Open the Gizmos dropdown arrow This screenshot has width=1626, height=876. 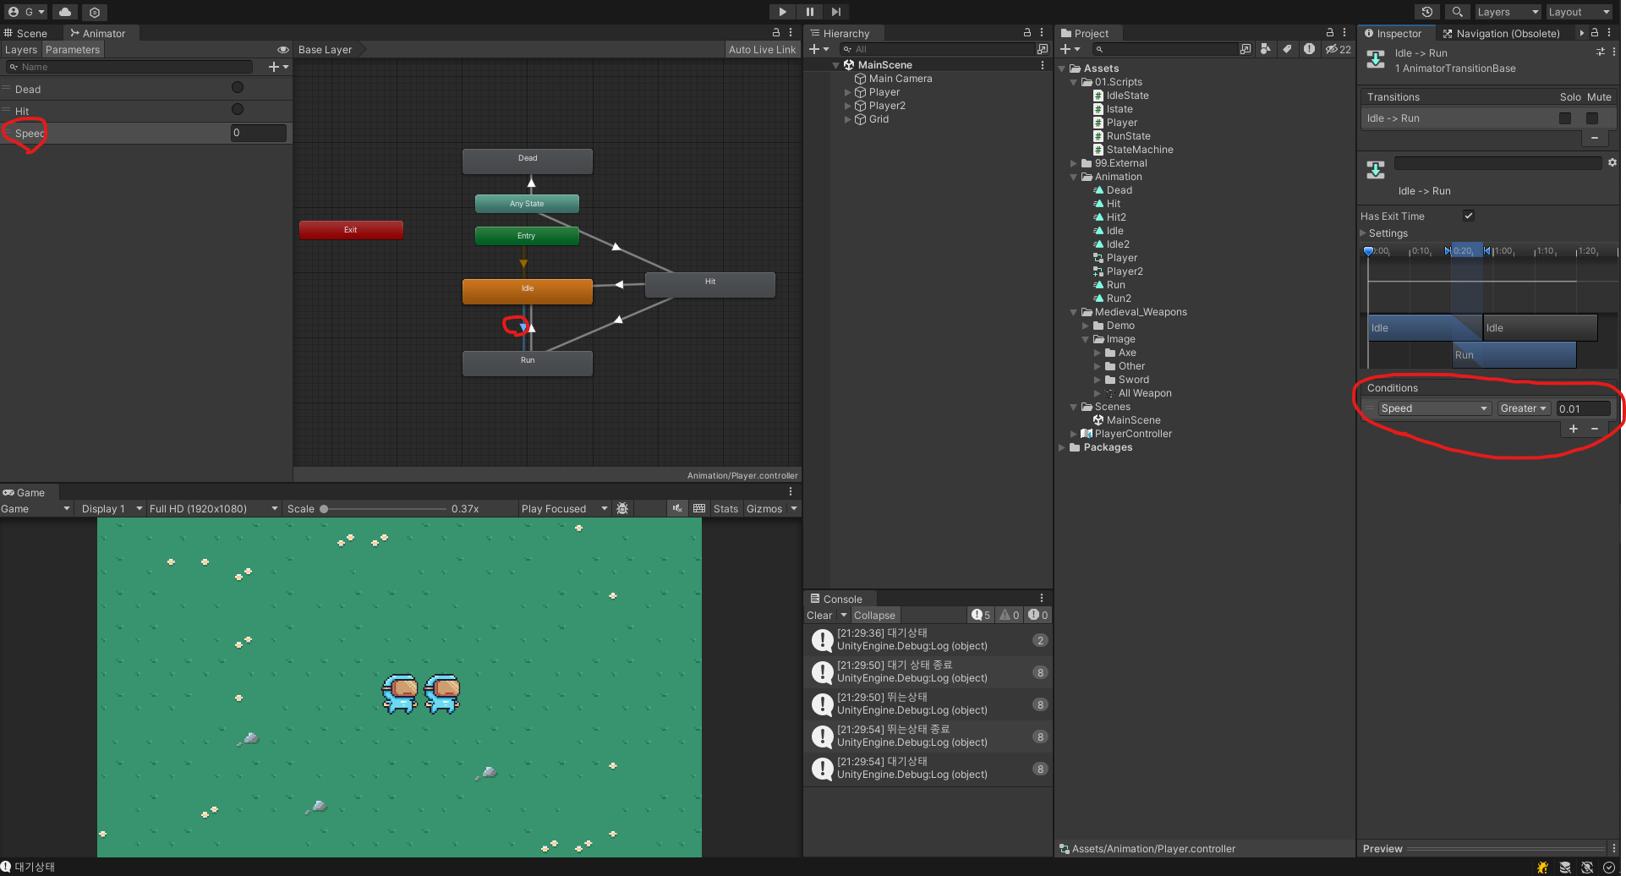794,508
